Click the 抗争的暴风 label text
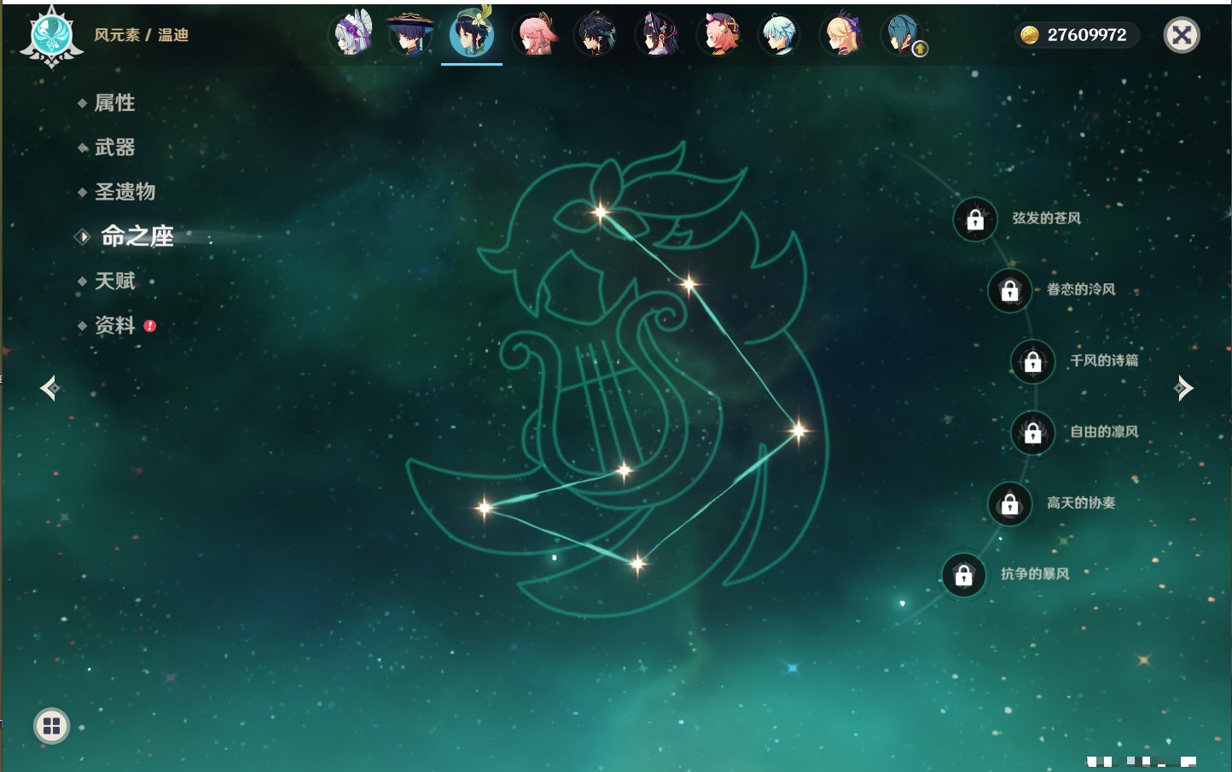 1035,573
